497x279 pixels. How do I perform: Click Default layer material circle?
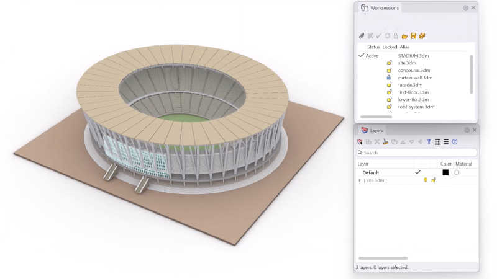pos(457,172)
